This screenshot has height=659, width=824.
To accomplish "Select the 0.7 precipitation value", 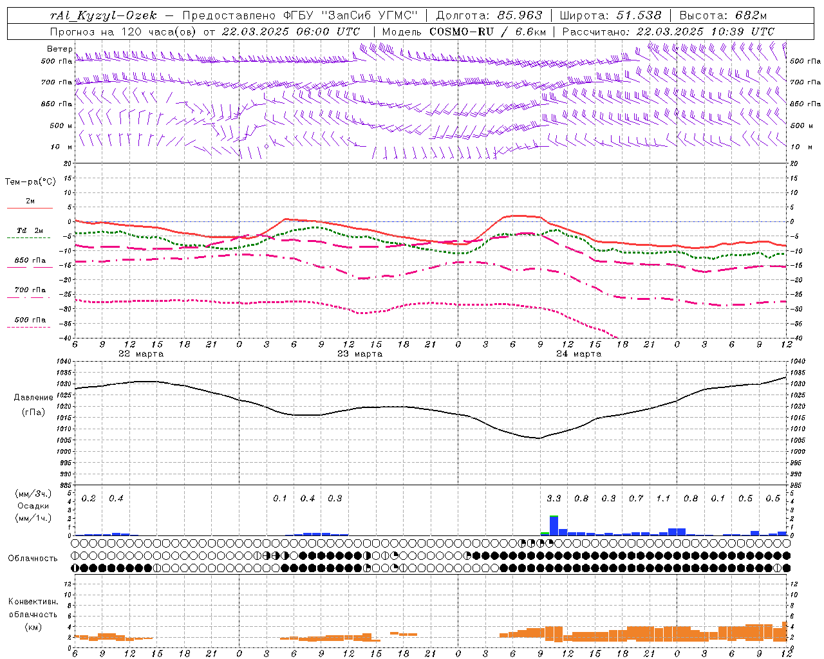I will click(x=636, y=498).
